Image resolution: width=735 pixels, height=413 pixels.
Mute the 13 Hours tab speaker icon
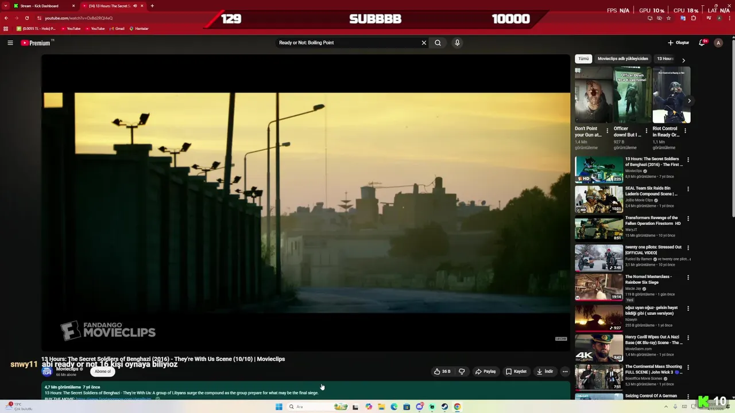pyautogui.click(x=136, y=6)
